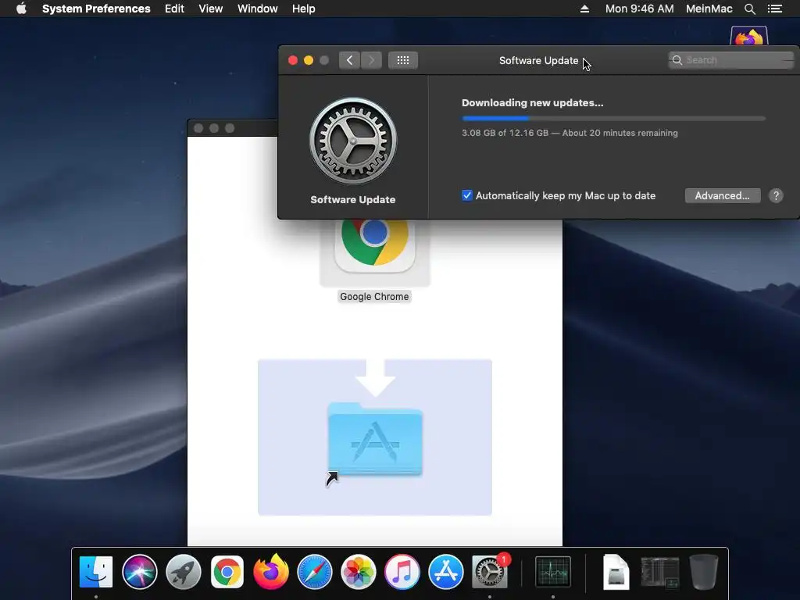
Task: Launch Firefox from the Dock
Action: [x=271, y=571]
